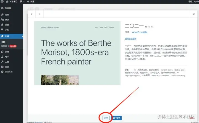
Task: Open the Media (媒体) menu
Action: pyautogui.click(x=11, y=20)
